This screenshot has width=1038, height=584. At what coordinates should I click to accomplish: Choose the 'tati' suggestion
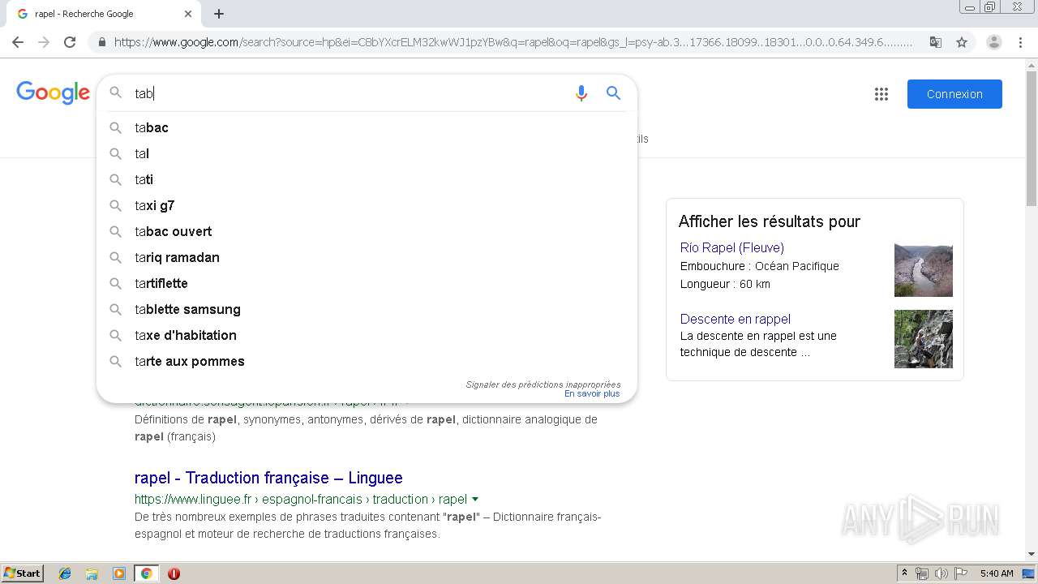tap(367, 179)
